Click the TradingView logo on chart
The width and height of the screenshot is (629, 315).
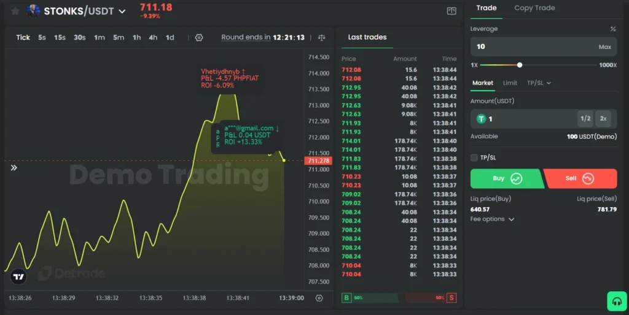(x=18, y=276)
